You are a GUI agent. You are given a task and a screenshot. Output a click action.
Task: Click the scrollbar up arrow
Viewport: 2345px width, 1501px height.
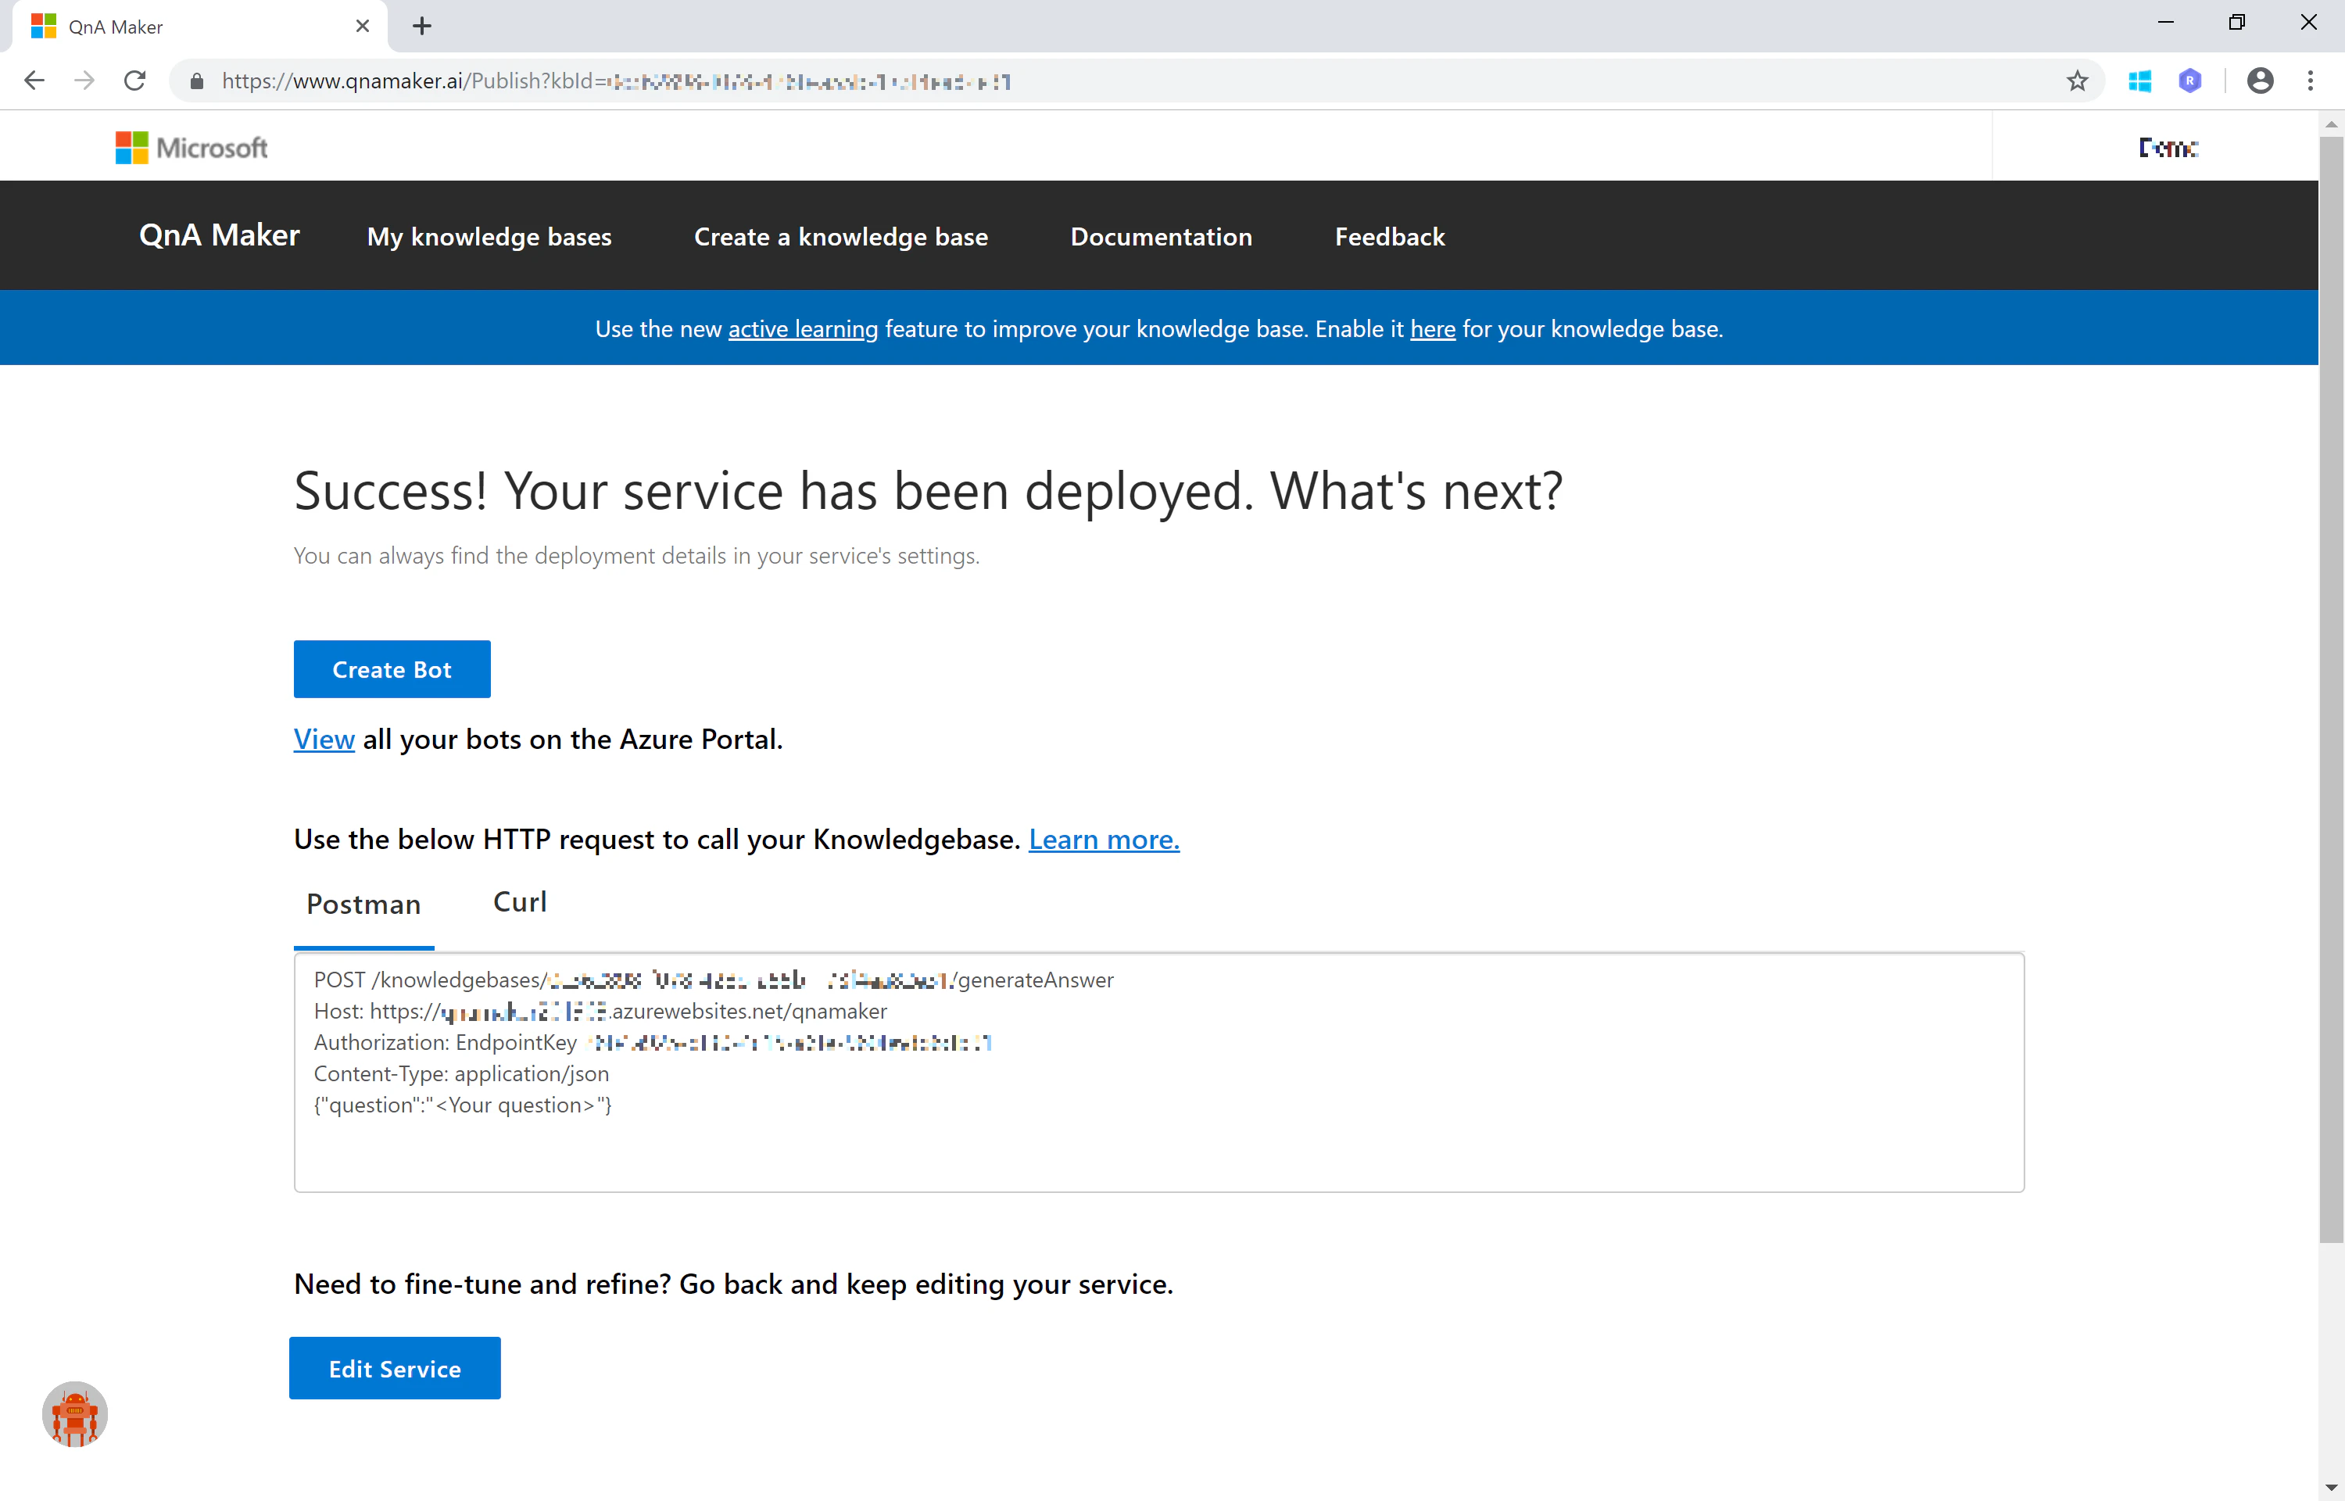tap(2330, 124)
